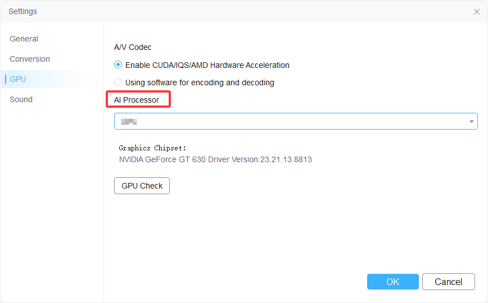This screenshot has height=303, width=488.
Task: Click the highlighted AI Processor label
Action: (x=136, y=100)
